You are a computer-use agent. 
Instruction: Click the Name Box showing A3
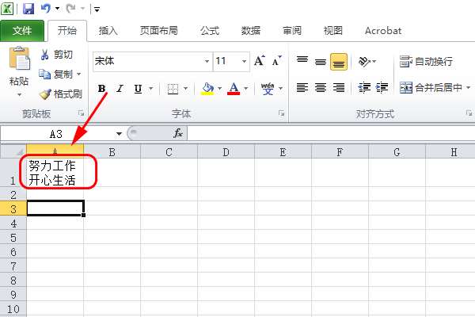coord(57,134)
